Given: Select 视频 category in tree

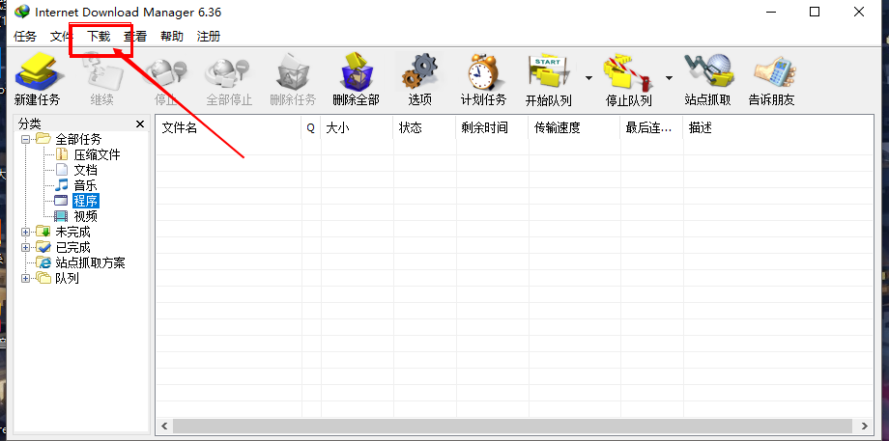Looking at the screenshot, I should [86, 216].
